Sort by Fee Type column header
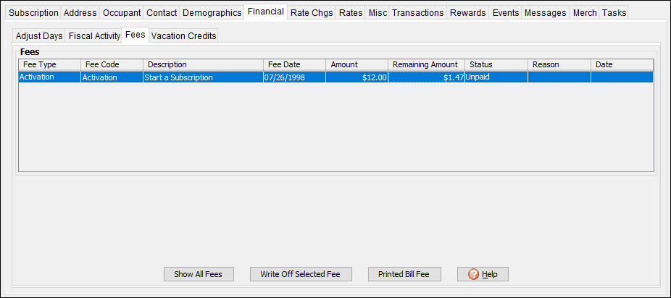 point(49,64)
